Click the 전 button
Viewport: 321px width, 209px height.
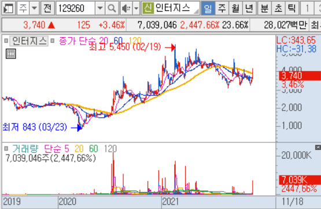point(47,9)
